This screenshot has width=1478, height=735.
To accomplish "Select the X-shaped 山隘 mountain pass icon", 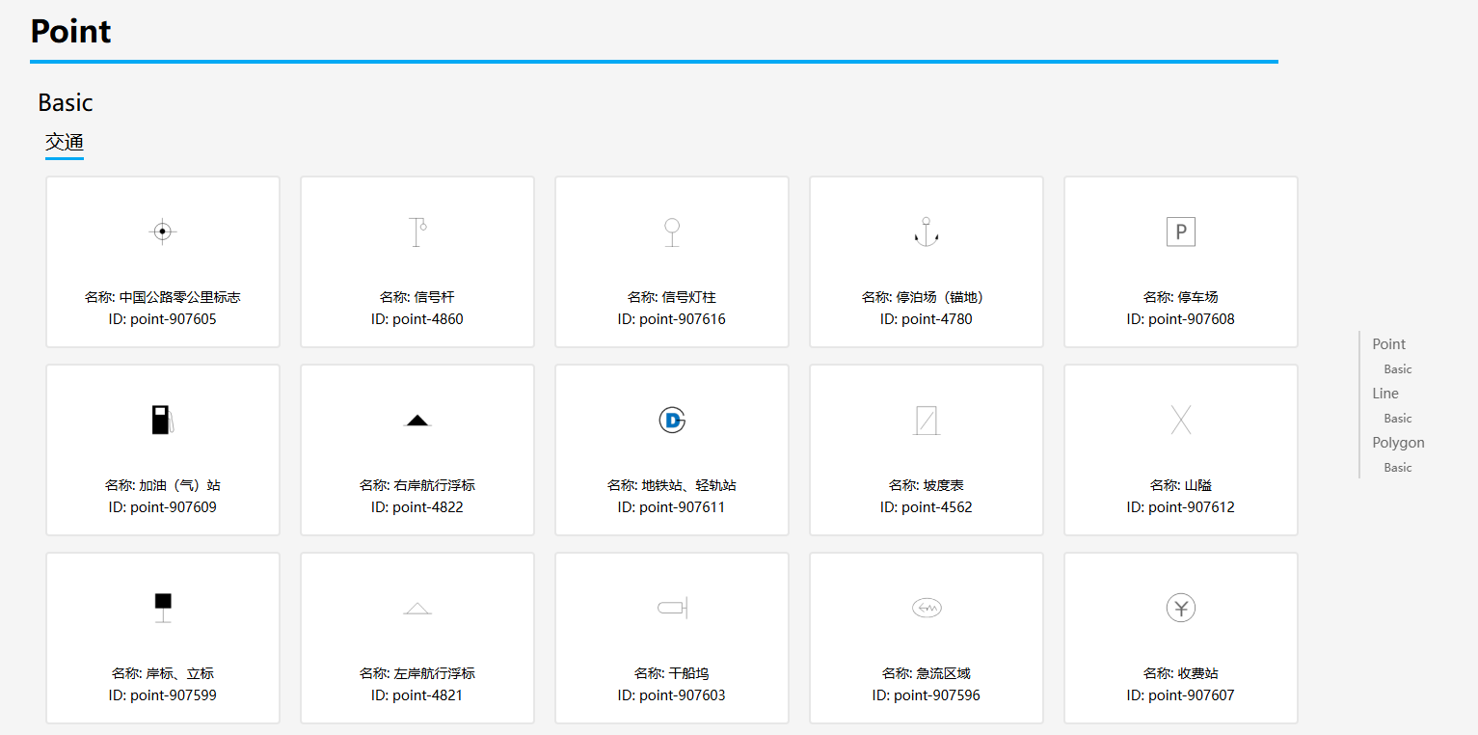I will coord(1181,420).
